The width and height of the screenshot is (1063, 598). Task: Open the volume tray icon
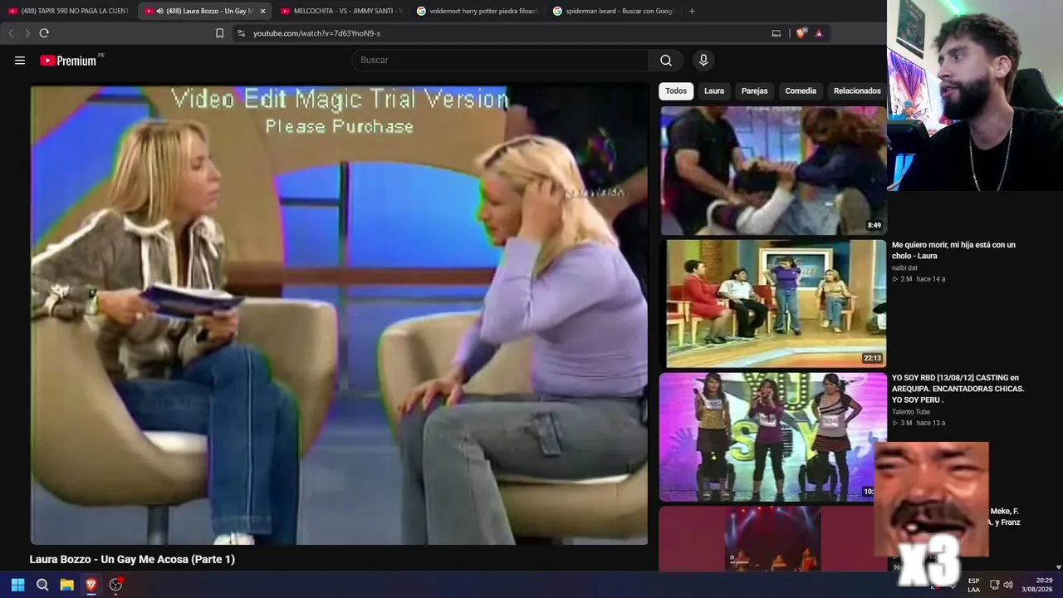tap(1008, 585)
